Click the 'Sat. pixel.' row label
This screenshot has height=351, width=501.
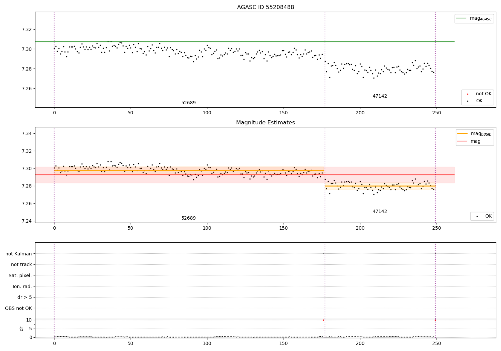coord(20,275)
